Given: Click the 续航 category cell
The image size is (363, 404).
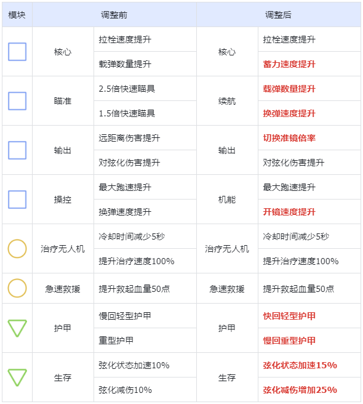Looking at the screenshot, I should pyautogui.click(x=227, y=101).
